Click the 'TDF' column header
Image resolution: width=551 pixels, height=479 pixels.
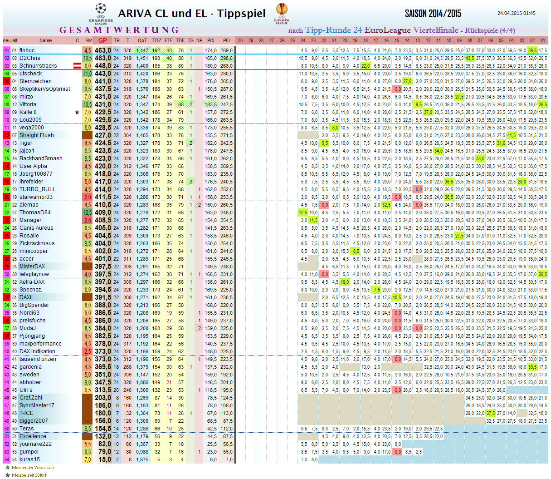(180, 41)
